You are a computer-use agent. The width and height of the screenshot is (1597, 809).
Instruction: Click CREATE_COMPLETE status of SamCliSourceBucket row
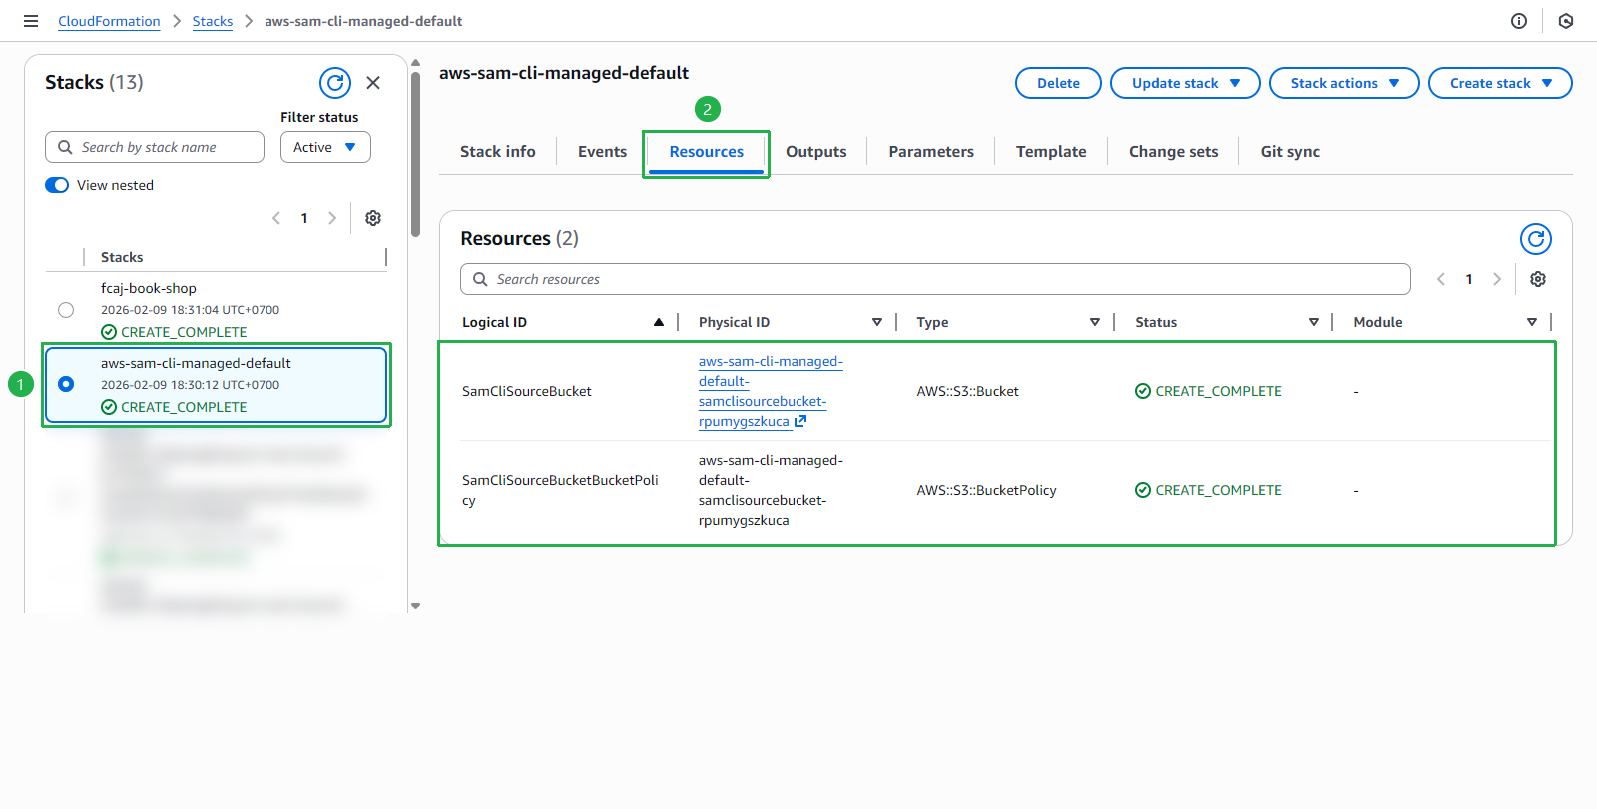click(x=1208, y=391)
